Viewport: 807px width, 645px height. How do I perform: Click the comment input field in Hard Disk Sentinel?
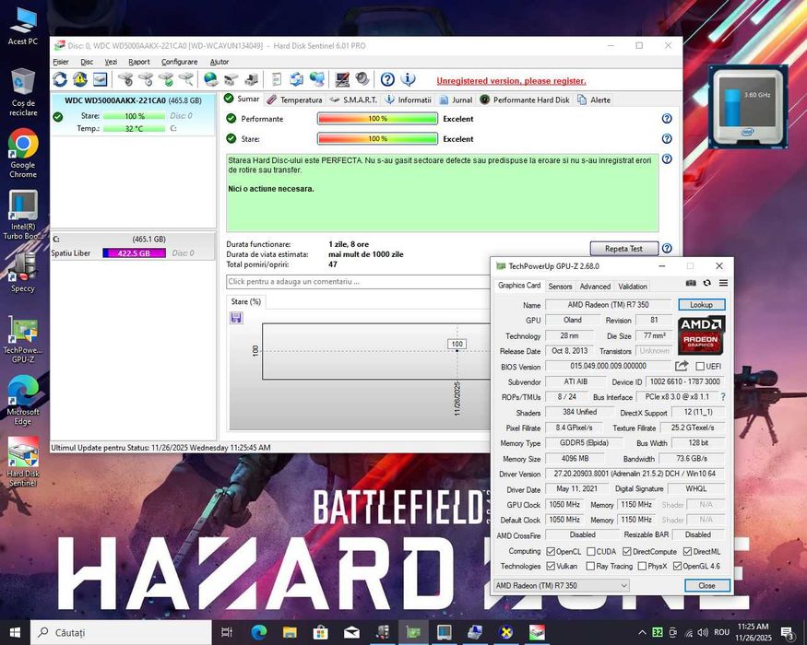pyautogui.click(x=358, y=281)
